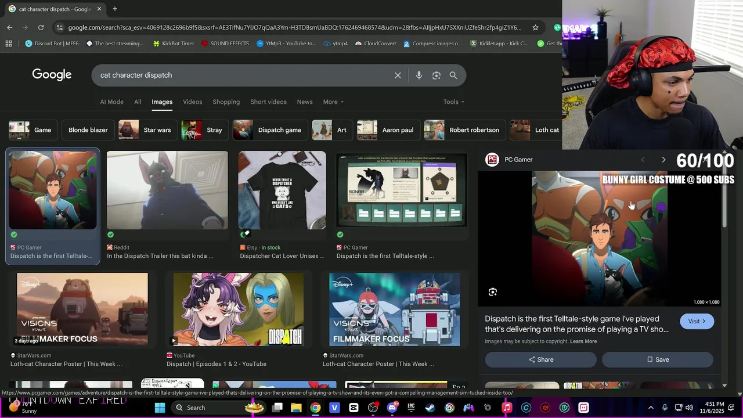Viewport: 743px width, 418px height.
Task: Clear the search box with the X icon
Action: click(398, 75)
